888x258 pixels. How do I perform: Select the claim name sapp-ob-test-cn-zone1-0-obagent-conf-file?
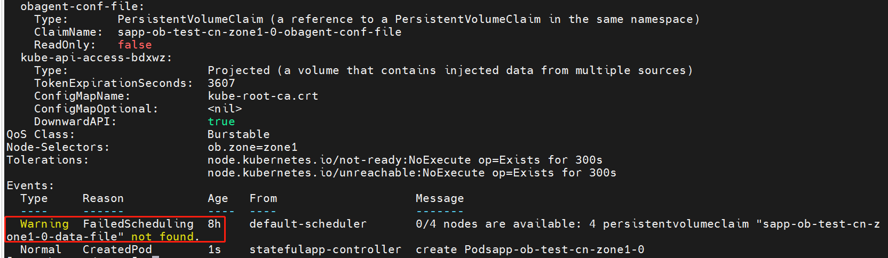point(259,32)
